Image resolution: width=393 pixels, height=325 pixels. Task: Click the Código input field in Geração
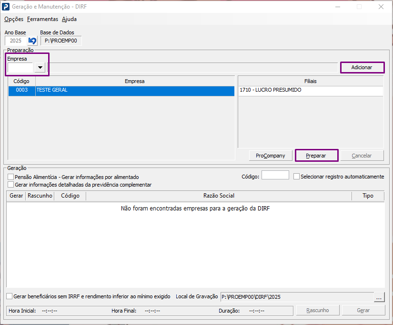pyautogui.click(x=275, y=175)
